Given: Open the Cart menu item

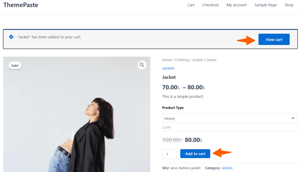Looking at the screenshot, I should pyautogui.click(x=191, y=5).
